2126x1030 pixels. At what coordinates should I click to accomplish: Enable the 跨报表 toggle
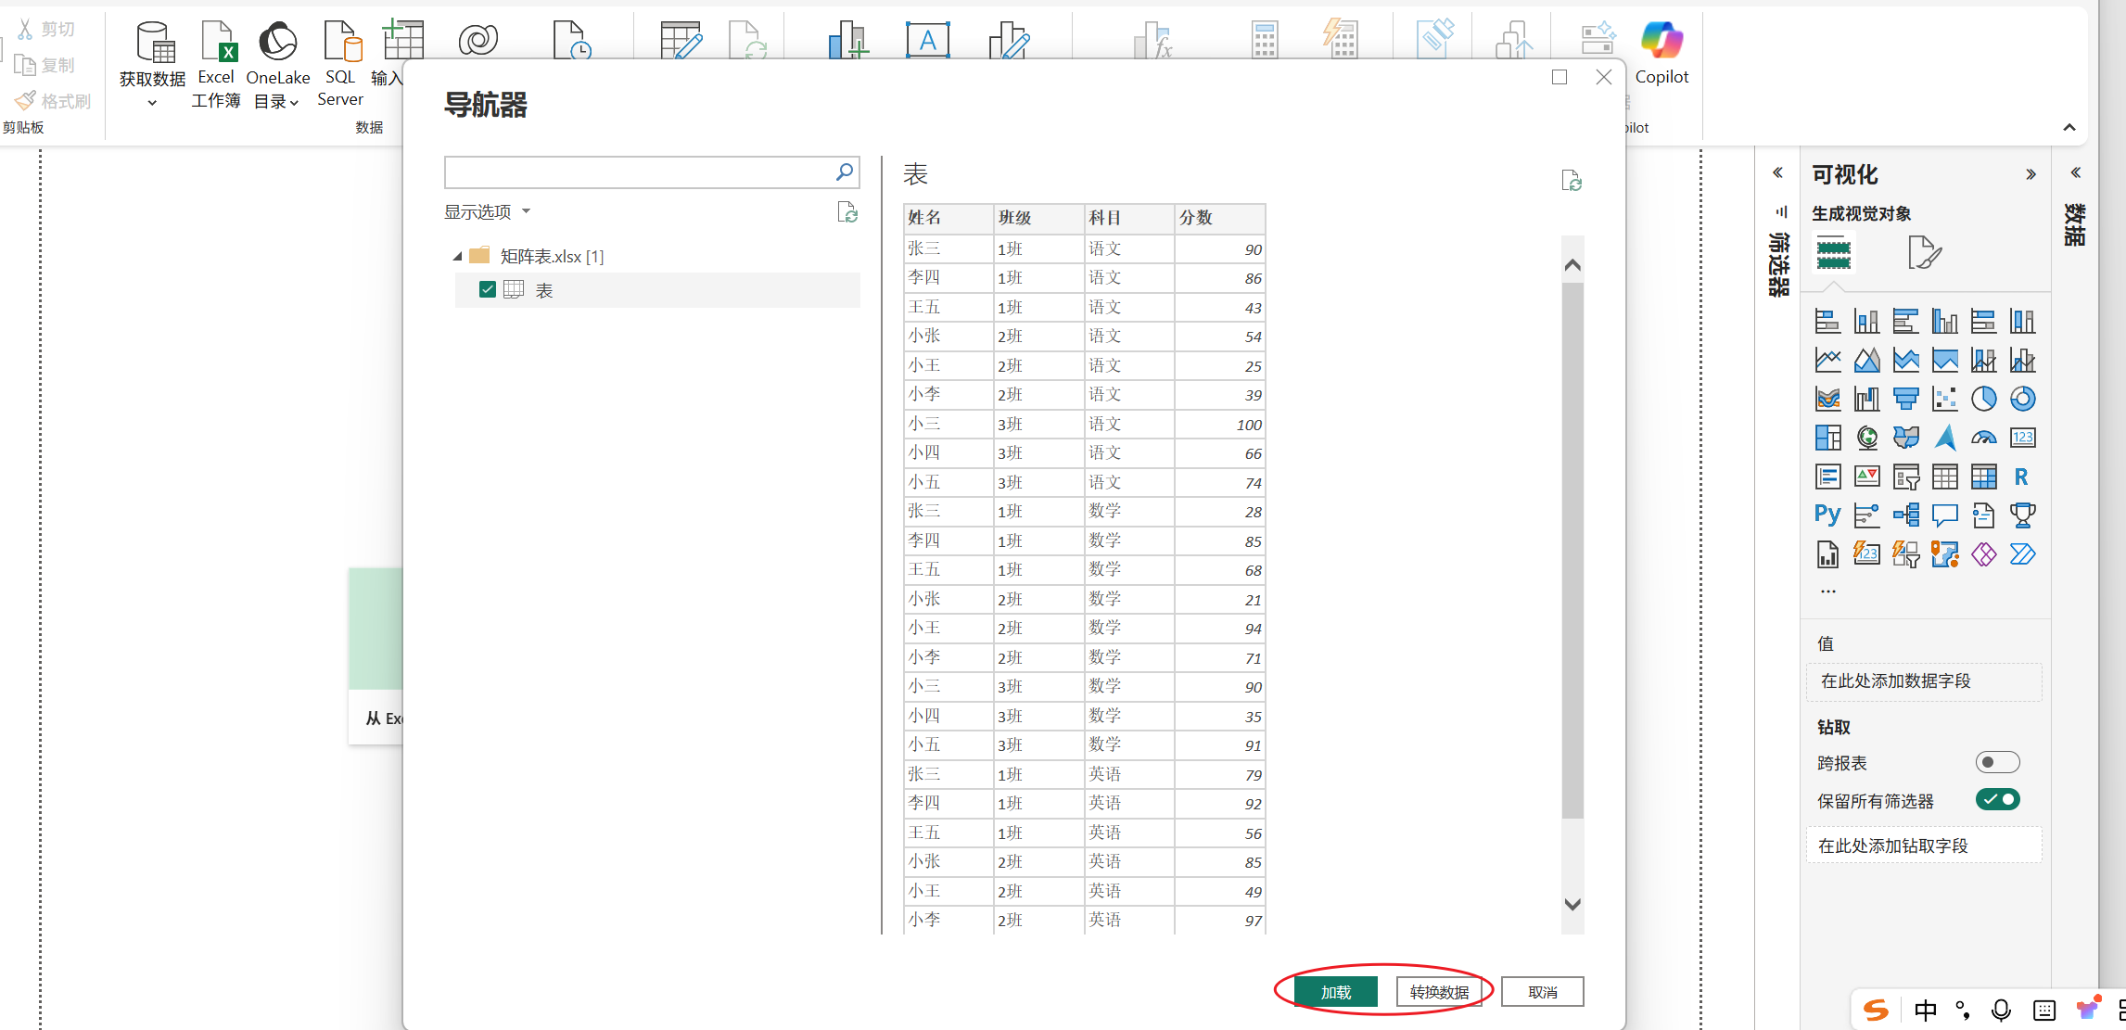1996,762
